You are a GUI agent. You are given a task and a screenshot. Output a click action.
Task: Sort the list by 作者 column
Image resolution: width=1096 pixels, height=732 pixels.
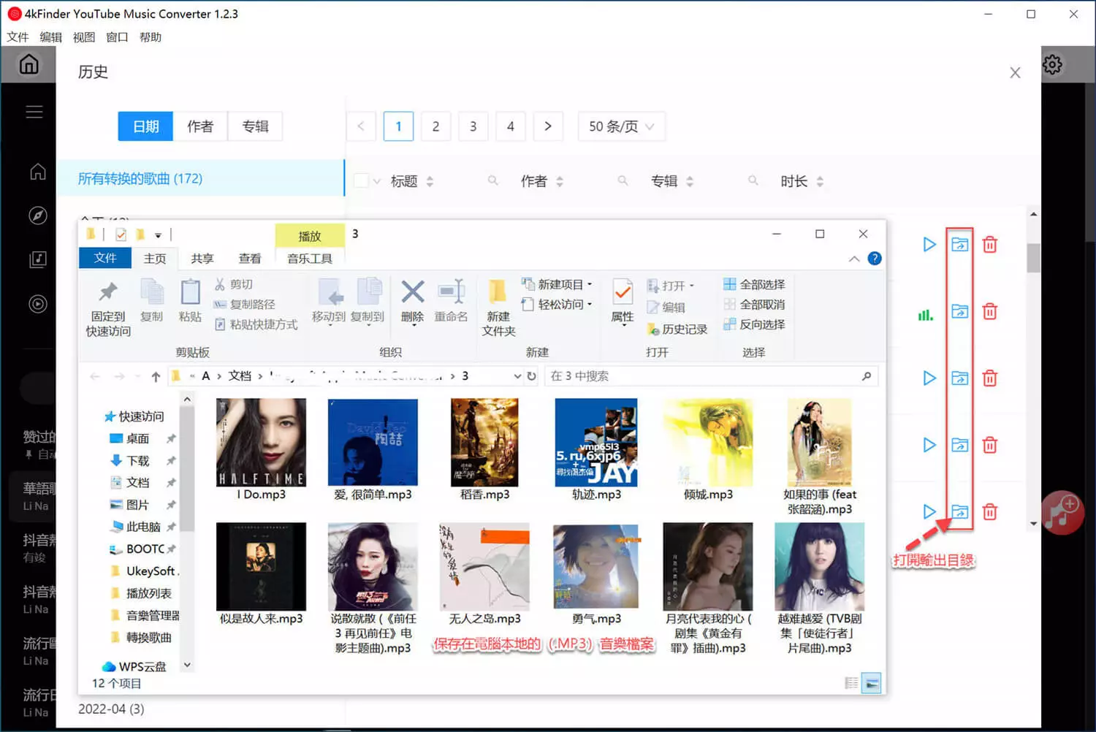coord(560,181)
